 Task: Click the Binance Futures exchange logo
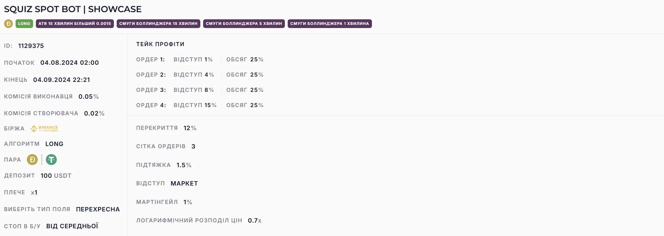point(44,129)
